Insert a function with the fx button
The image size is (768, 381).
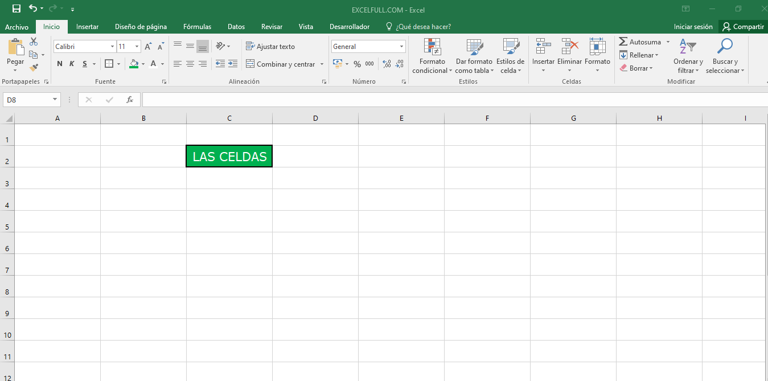(130, 100)
